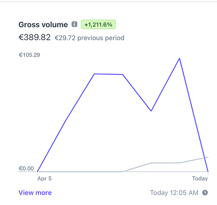Image resolution: width=217 pixels, height=205 pixels.
Task: Click the green +1,211.6% change badge
Action: click(98, 24)
